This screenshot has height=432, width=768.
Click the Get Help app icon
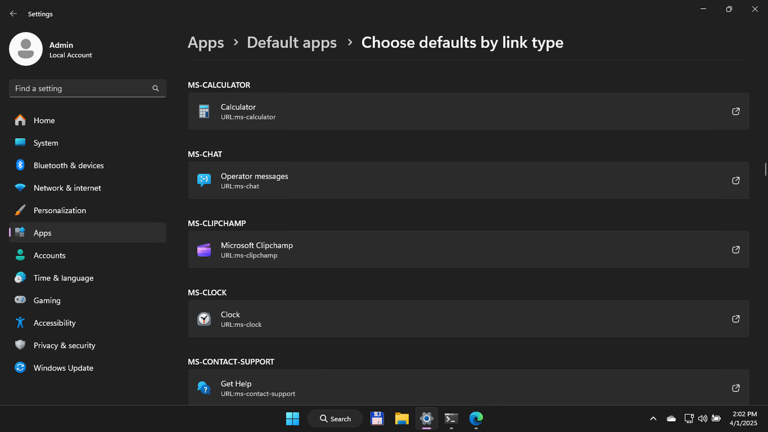tap(204, 388)
